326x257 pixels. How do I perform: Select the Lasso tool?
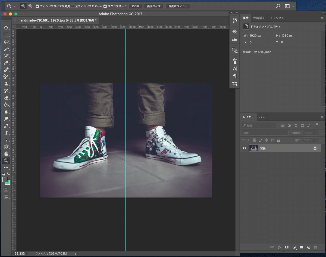click(6, 42)
